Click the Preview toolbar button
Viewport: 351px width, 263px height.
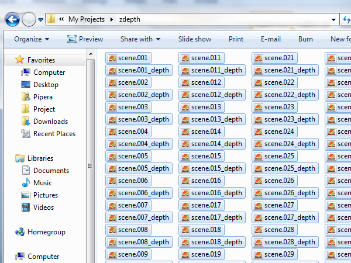(x=85, y=39)
